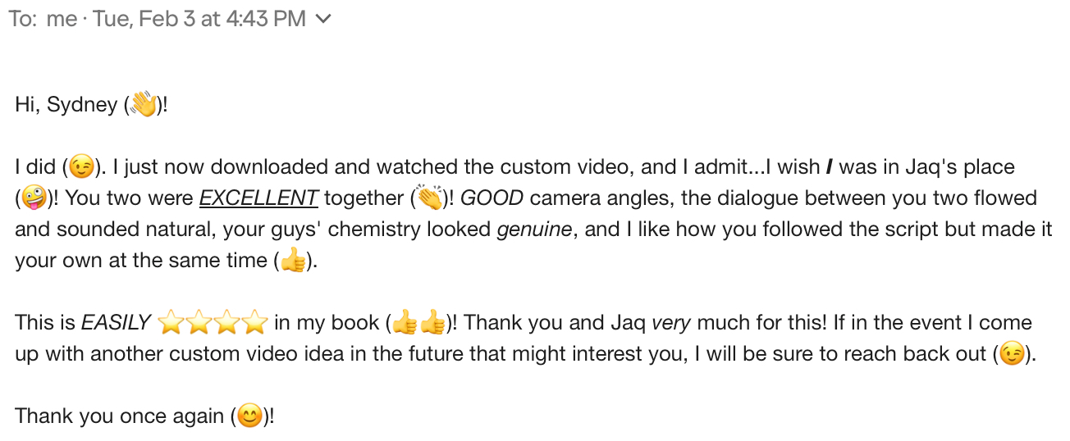1070x441 pixels.
Task: Click the "Thank you once again" closing line
Action: [x=120, y=416]
